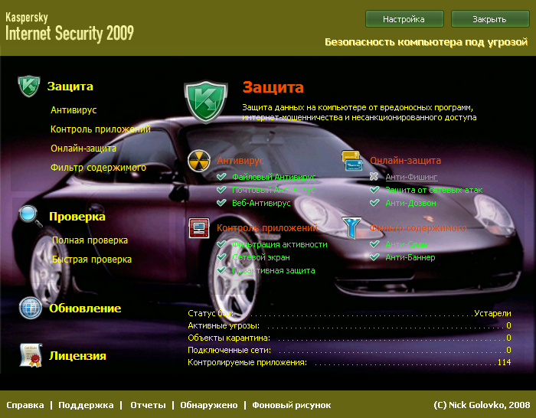Start Быстрая проверка from sidebar
536x418 pixels.
point(92,260)
